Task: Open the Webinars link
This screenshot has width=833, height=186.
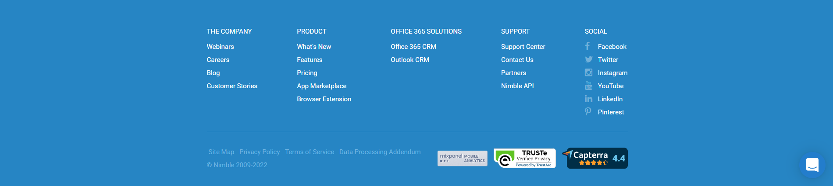Action: click(220, 47)
